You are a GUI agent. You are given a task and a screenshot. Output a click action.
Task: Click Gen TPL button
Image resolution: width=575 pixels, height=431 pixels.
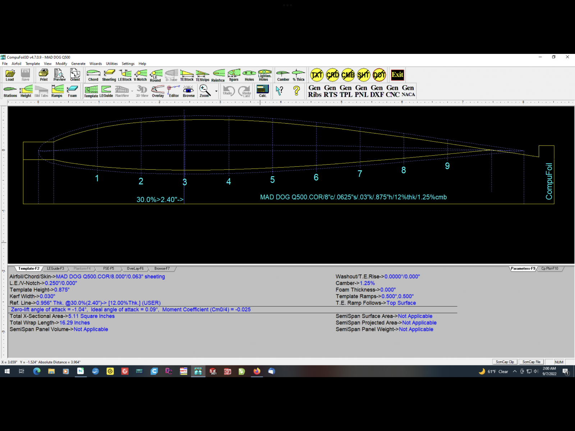coord(346,91)
